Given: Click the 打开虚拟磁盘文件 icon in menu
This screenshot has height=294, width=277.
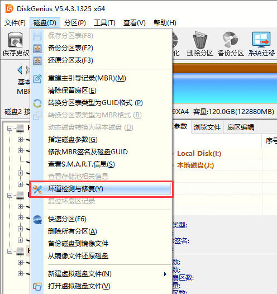Looking at the screenshot, I should point(37,286).
